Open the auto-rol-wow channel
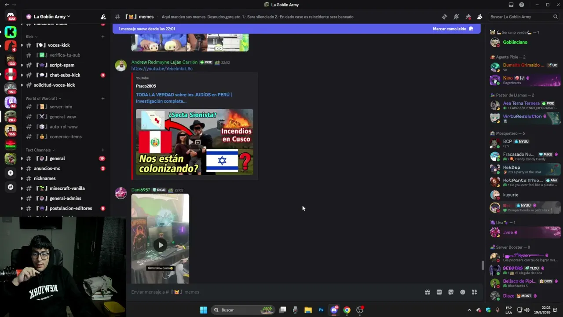The image size is (563, 317). pos(65,127)
